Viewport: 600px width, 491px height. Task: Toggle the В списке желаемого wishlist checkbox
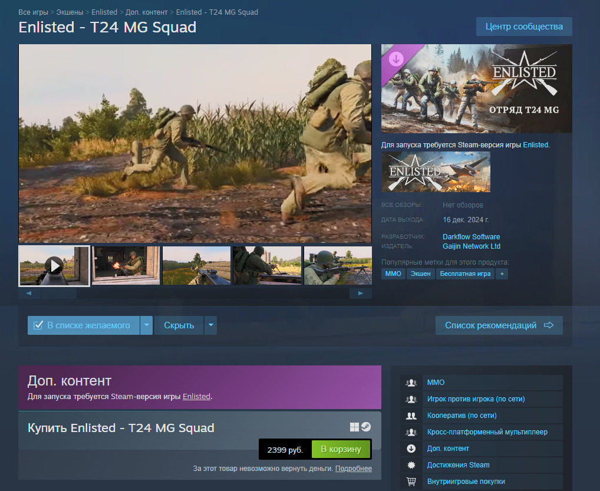tap(38, 325)
